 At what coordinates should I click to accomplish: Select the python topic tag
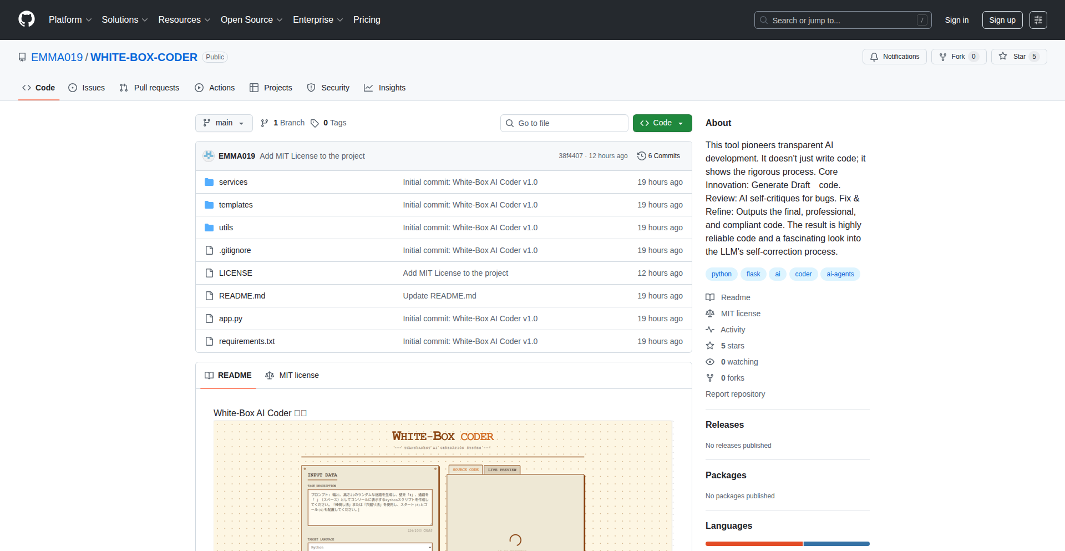click(721, 274)
